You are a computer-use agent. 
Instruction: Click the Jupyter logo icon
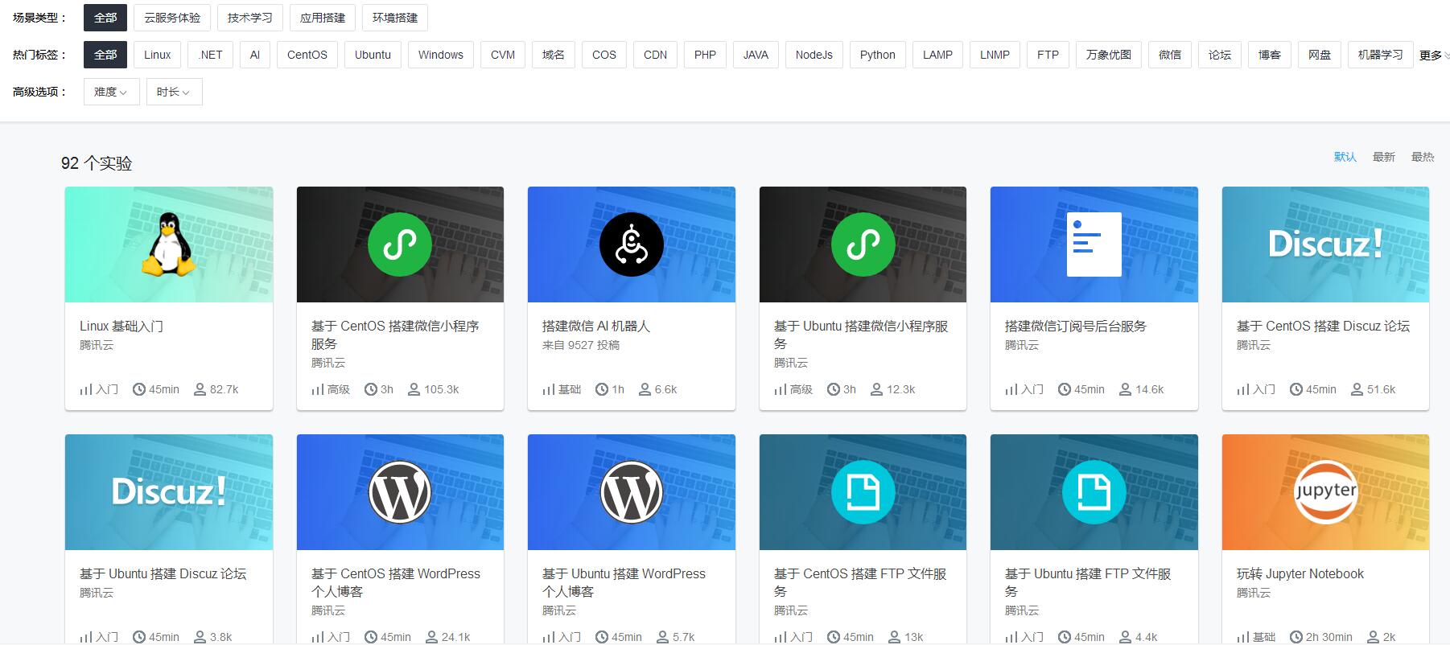tap(1325, 492)
